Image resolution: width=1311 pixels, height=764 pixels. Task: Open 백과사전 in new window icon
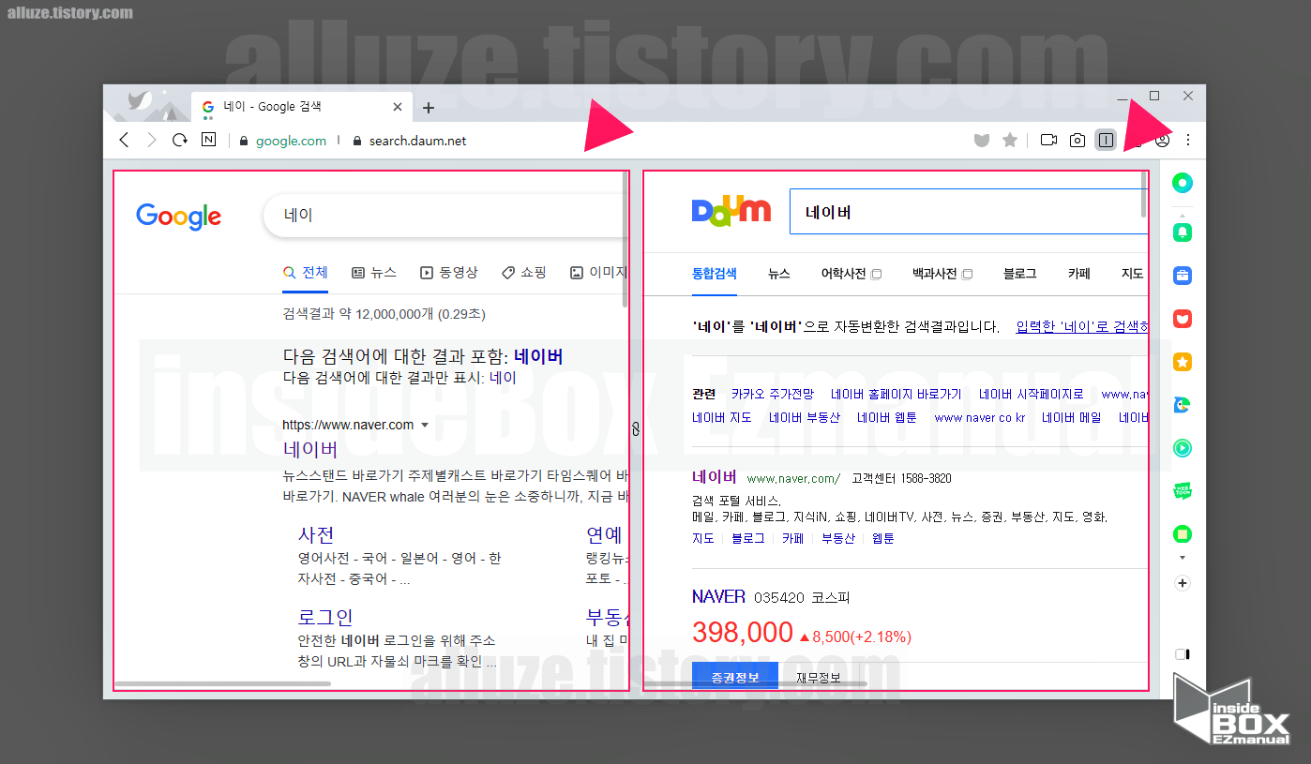point(968,275)
